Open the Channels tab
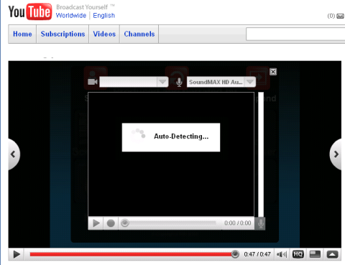Screen dimensions: 345x265 [x=139, y=34]
